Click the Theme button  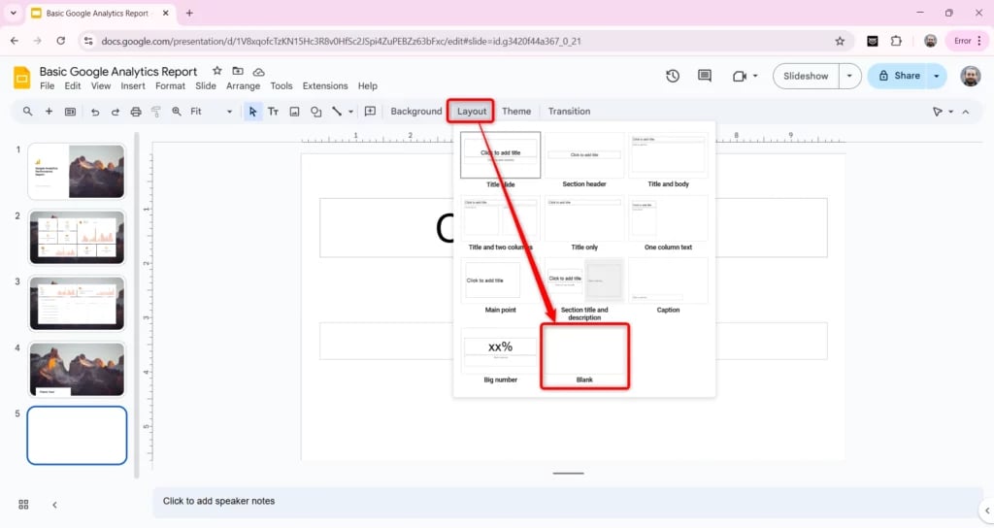(x=516, y=112)
